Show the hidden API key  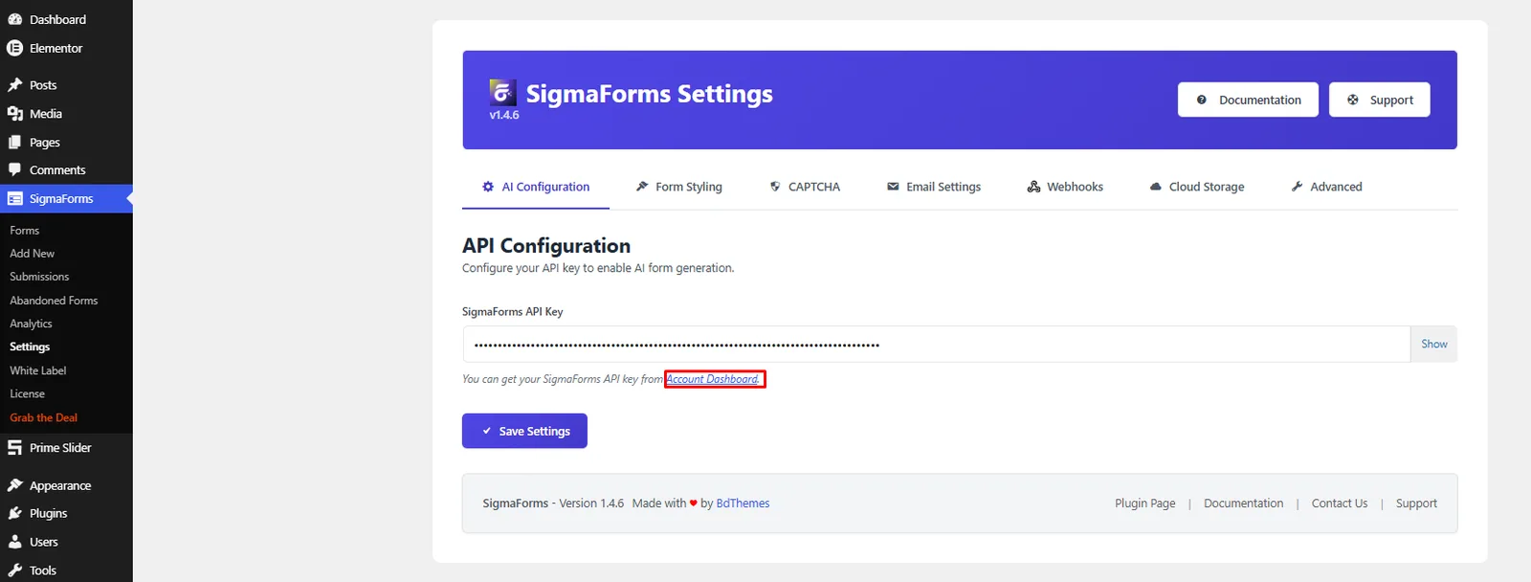pos(1433,344)
